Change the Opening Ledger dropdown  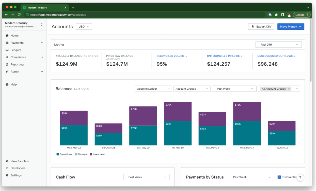(x=153, y=89)
